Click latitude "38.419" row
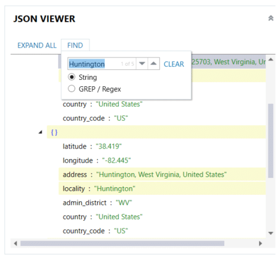 click(x=162, y=146)
